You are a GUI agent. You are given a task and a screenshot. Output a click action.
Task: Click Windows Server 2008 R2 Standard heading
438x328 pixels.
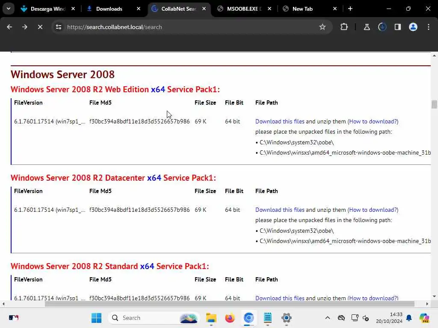110,266
